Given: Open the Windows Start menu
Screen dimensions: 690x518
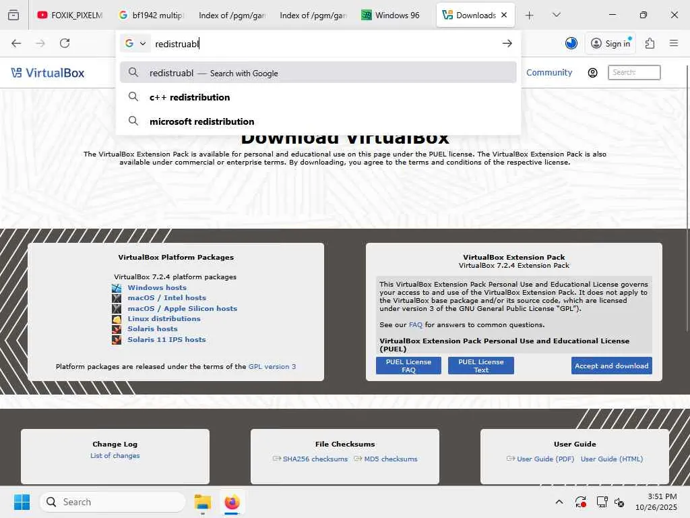Looking at the screenshot, I should (x=22, y=502).
